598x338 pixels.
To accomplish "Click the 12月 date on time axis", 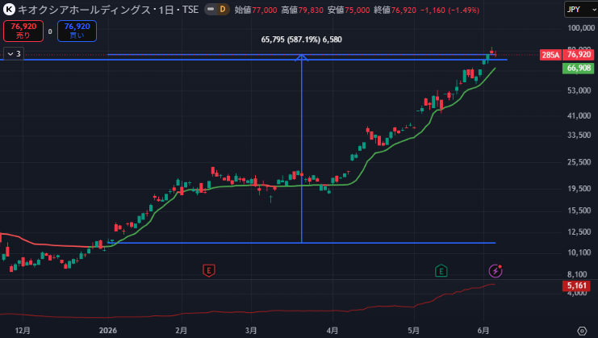I will [23, 331].
